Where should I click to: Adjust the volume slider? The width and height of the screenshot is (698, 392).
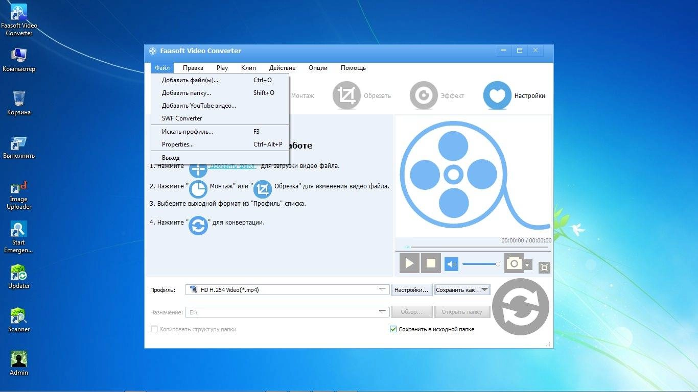coord(481,264)
